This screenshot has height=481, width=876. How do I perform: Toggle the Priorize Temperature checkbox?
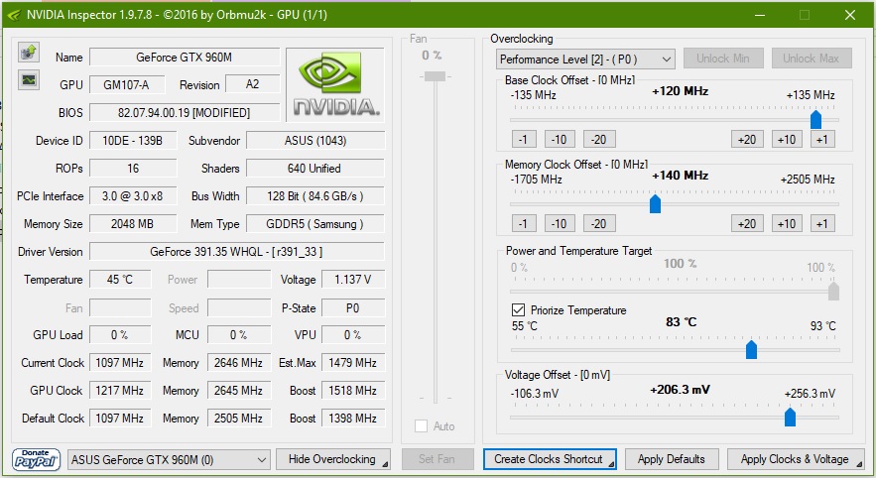(518, 310)
